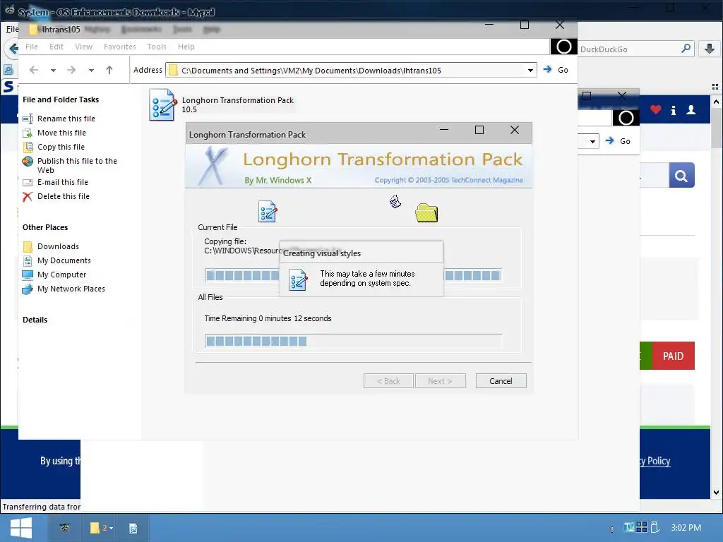This screenshot has width=723, height=542.
Task: Click the info icon on webpage header
Action: (x=674, y=110)
